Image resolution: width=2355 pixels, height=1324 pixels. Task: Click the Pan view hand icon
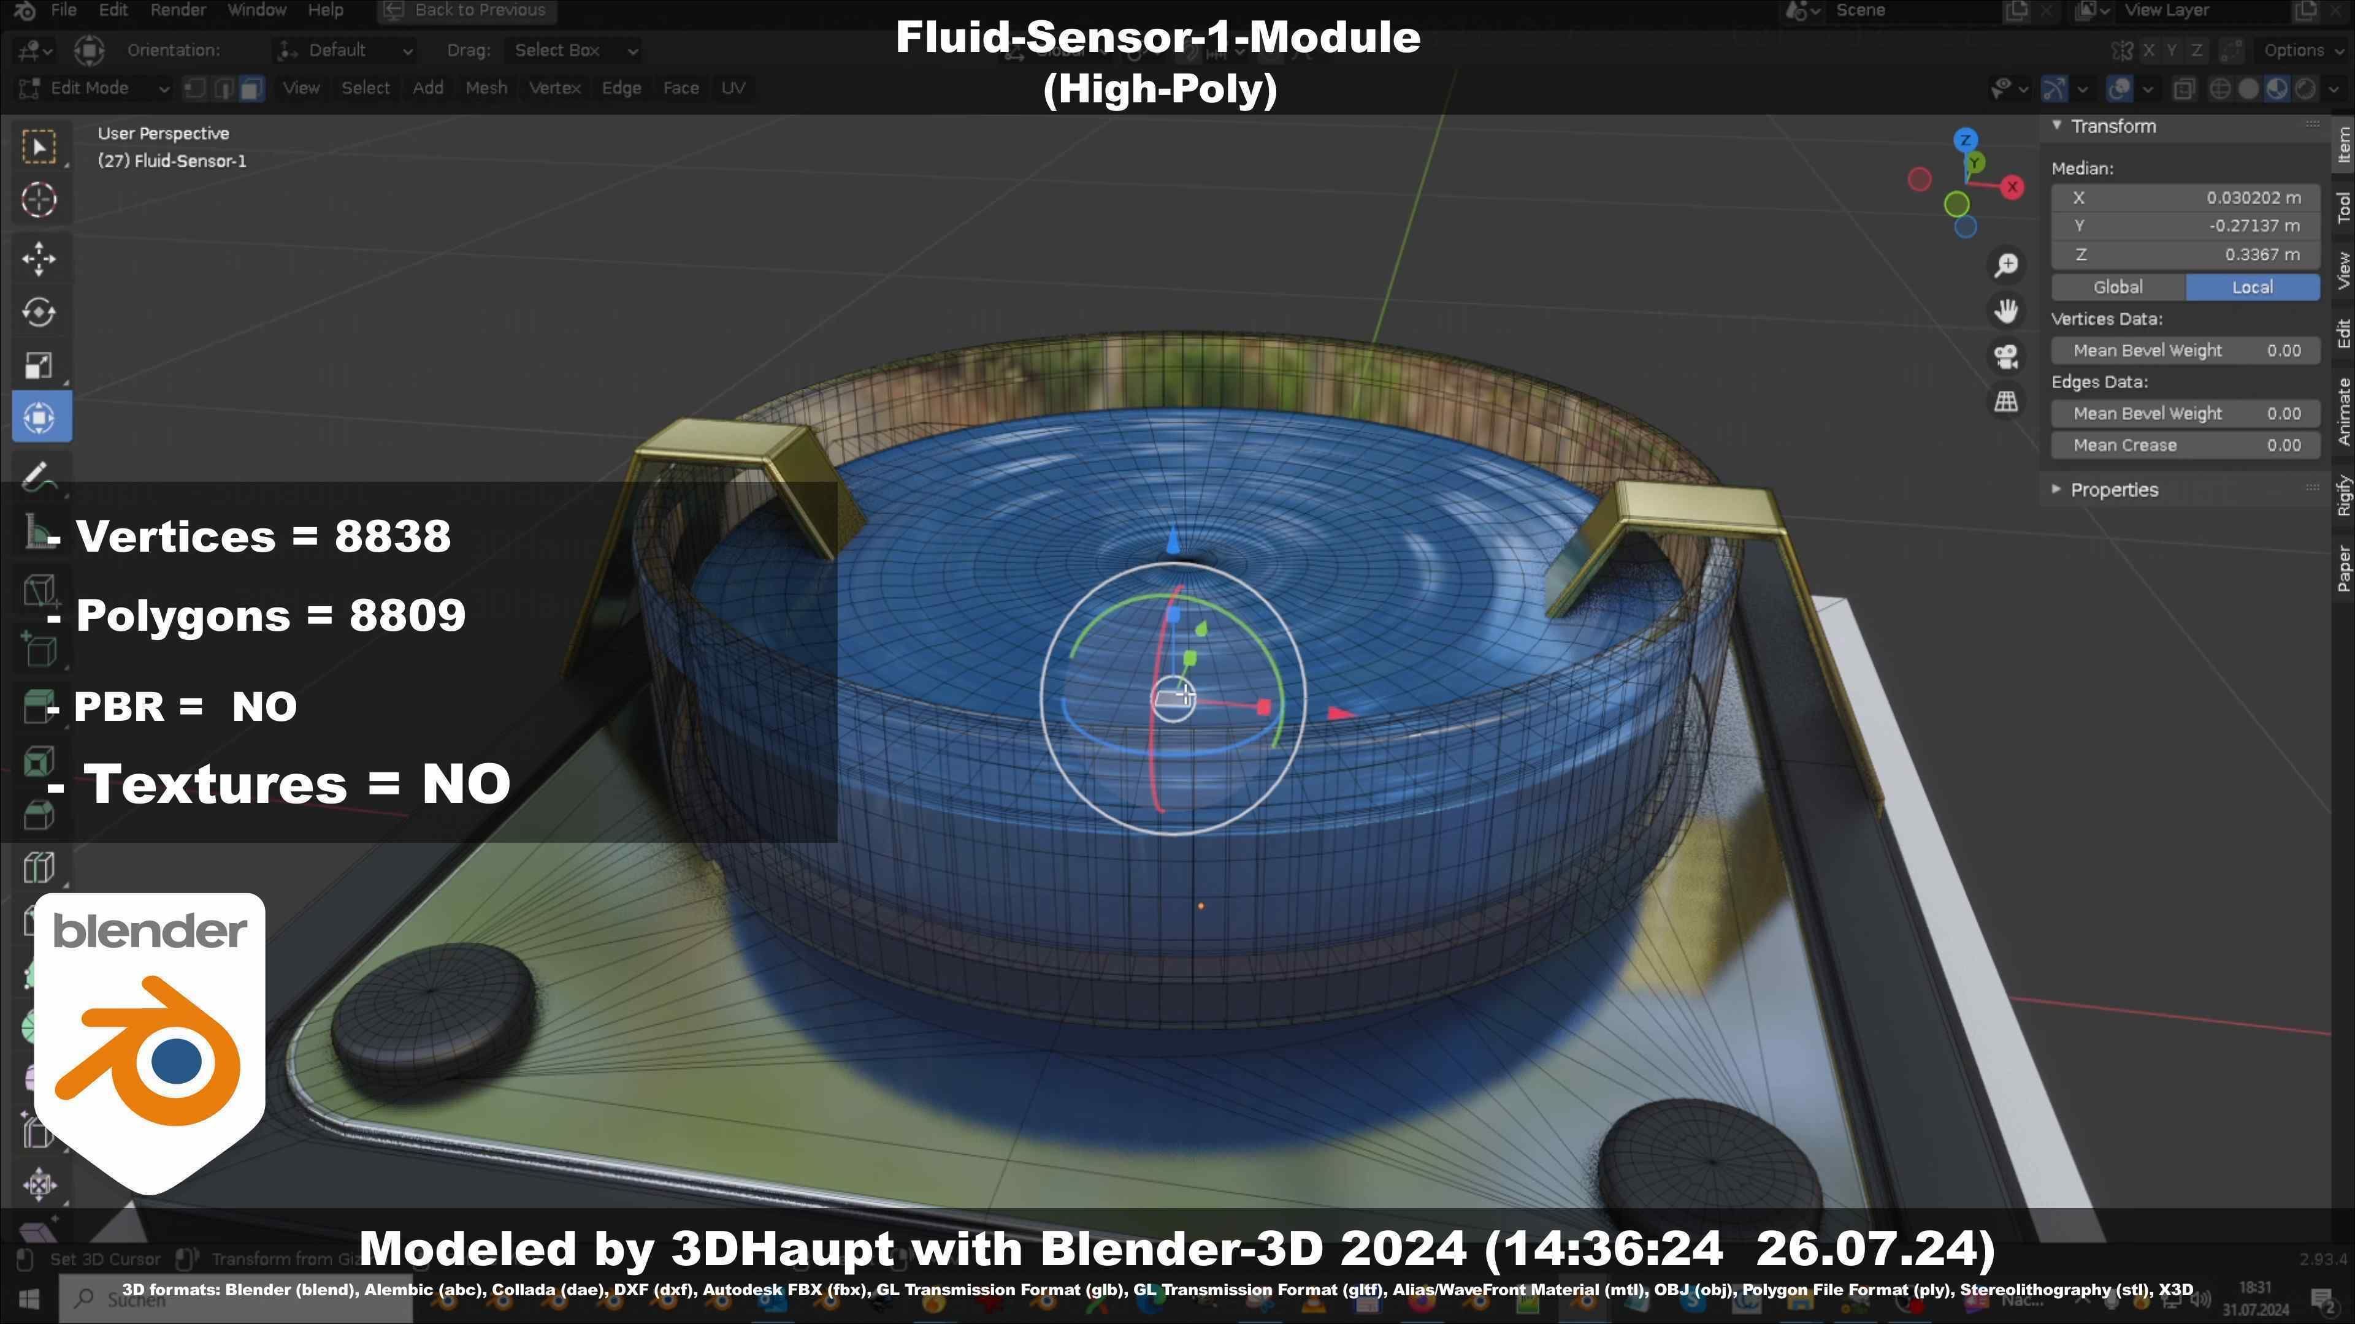(x=2007, y=311)
